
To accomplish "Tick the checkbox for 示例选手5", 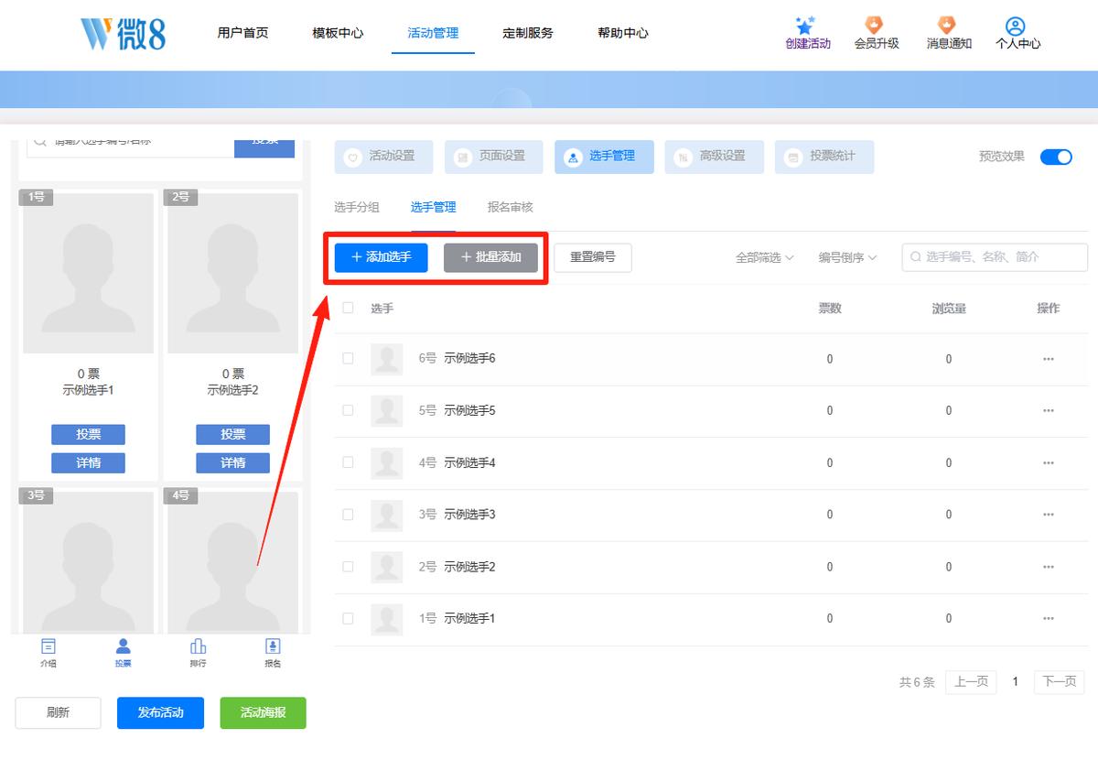I will (x=348, y=410).
